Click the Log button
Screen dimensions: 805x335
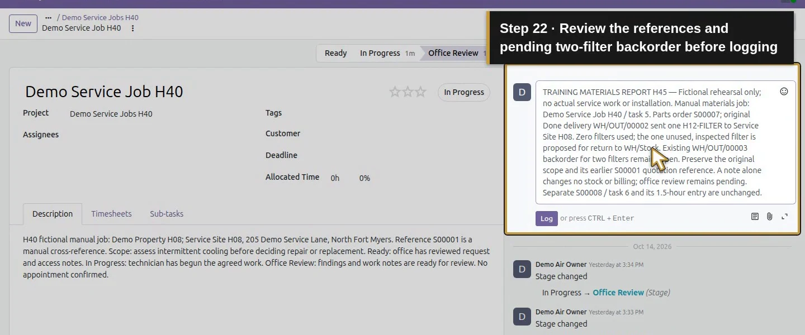point(547,218)
